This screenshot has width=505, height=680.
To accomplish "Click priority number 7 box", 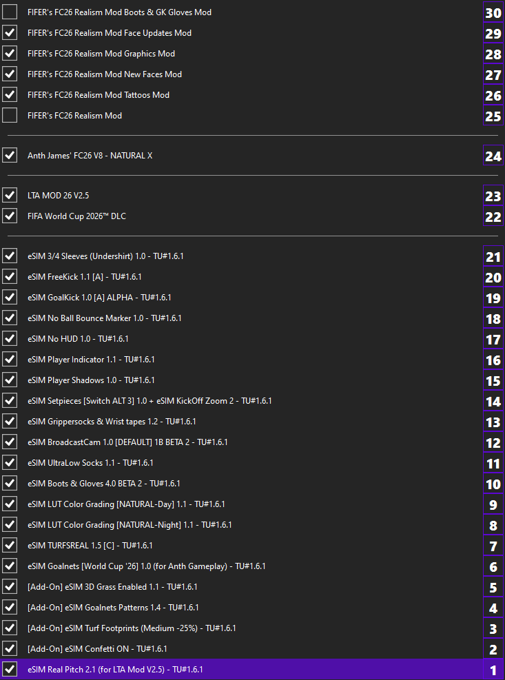I will pyautogui.click(x=493, y=546).
